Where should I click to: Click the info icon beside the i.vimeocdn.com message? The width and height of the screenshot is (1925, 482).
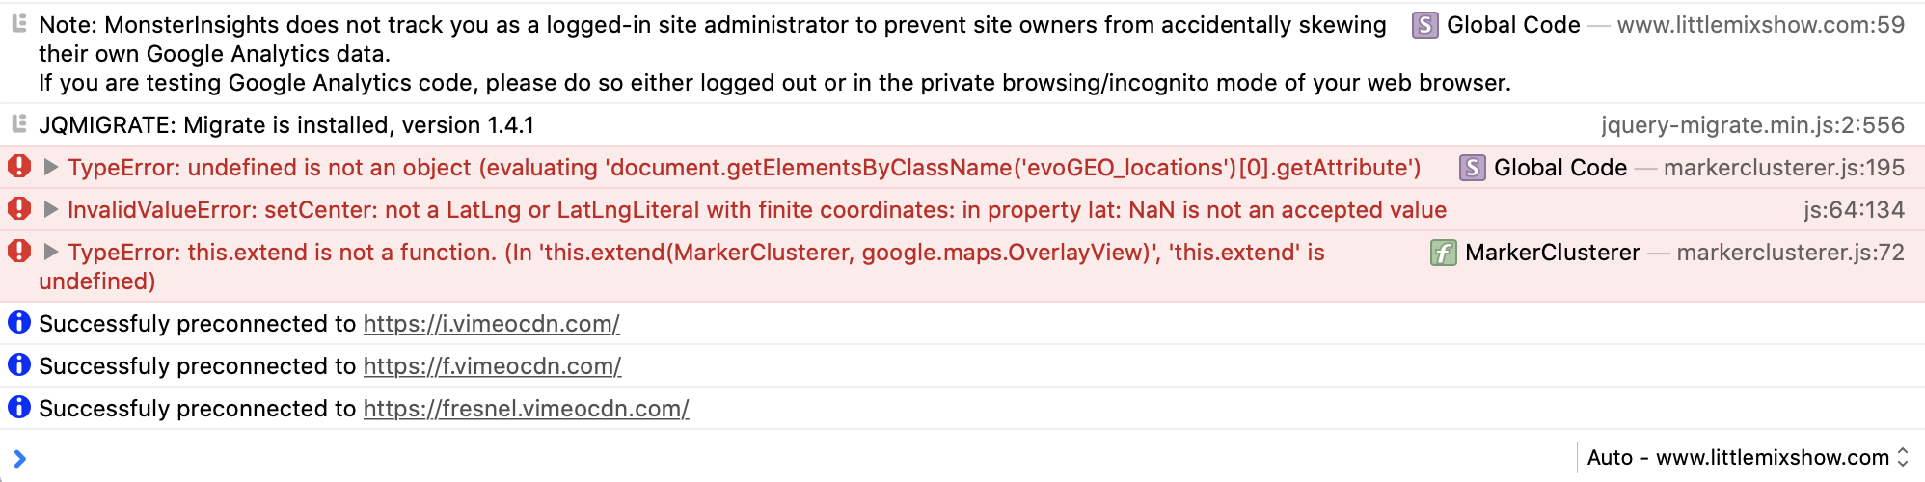19,323
